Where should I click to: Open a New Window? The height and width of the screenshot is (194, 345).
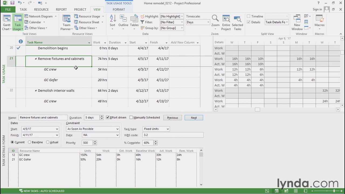pyautogui.click(x=297, y=23)
